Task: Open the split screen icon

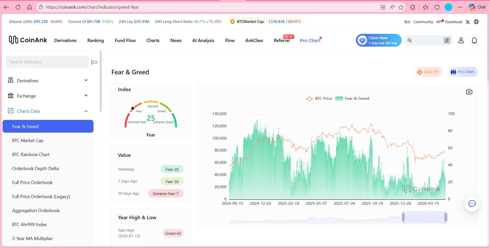Action: click(383, 7)
